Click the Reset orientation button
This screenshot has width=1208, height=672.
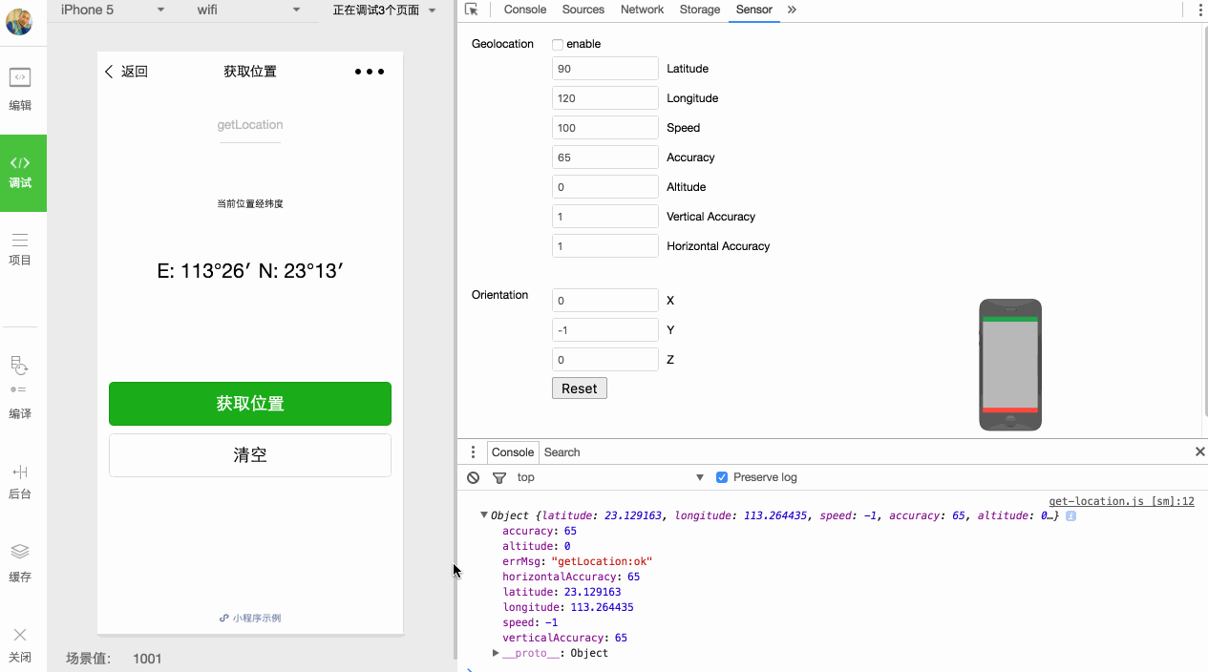(x=579, y=388)
